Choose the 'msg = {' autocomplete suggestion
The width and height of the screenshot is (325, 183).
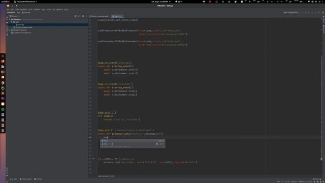133,144
